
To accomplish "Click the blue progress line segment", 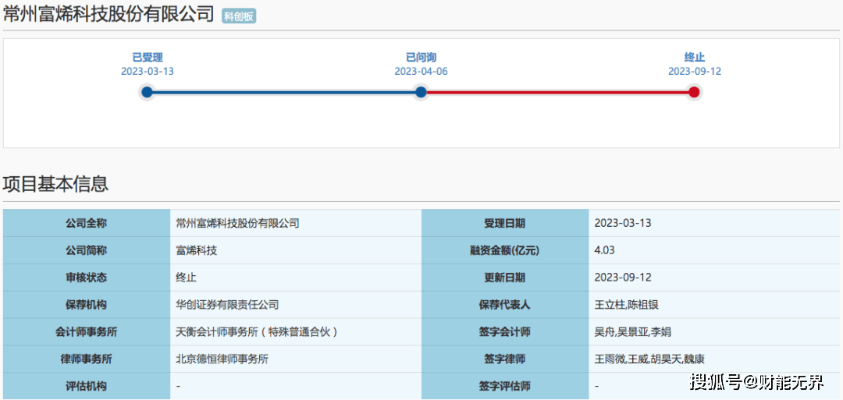I will coord(284,92).
